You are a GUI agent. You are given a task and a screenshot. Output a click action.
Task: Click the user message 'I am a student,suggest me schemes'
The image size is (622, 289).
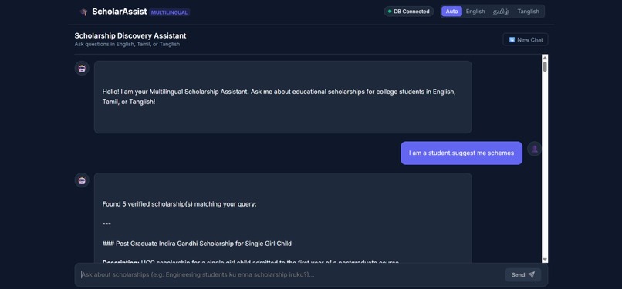coord(461,153)
